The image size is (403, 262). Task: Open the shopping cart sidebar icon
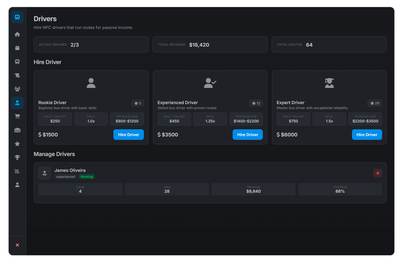click(x=17, y=117)
